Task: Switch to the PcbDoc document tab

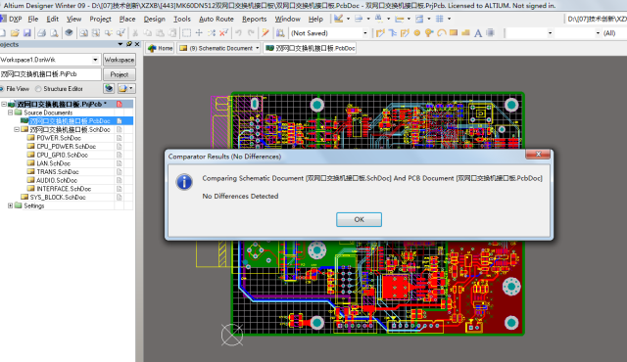Action: (x=311, y=48)
